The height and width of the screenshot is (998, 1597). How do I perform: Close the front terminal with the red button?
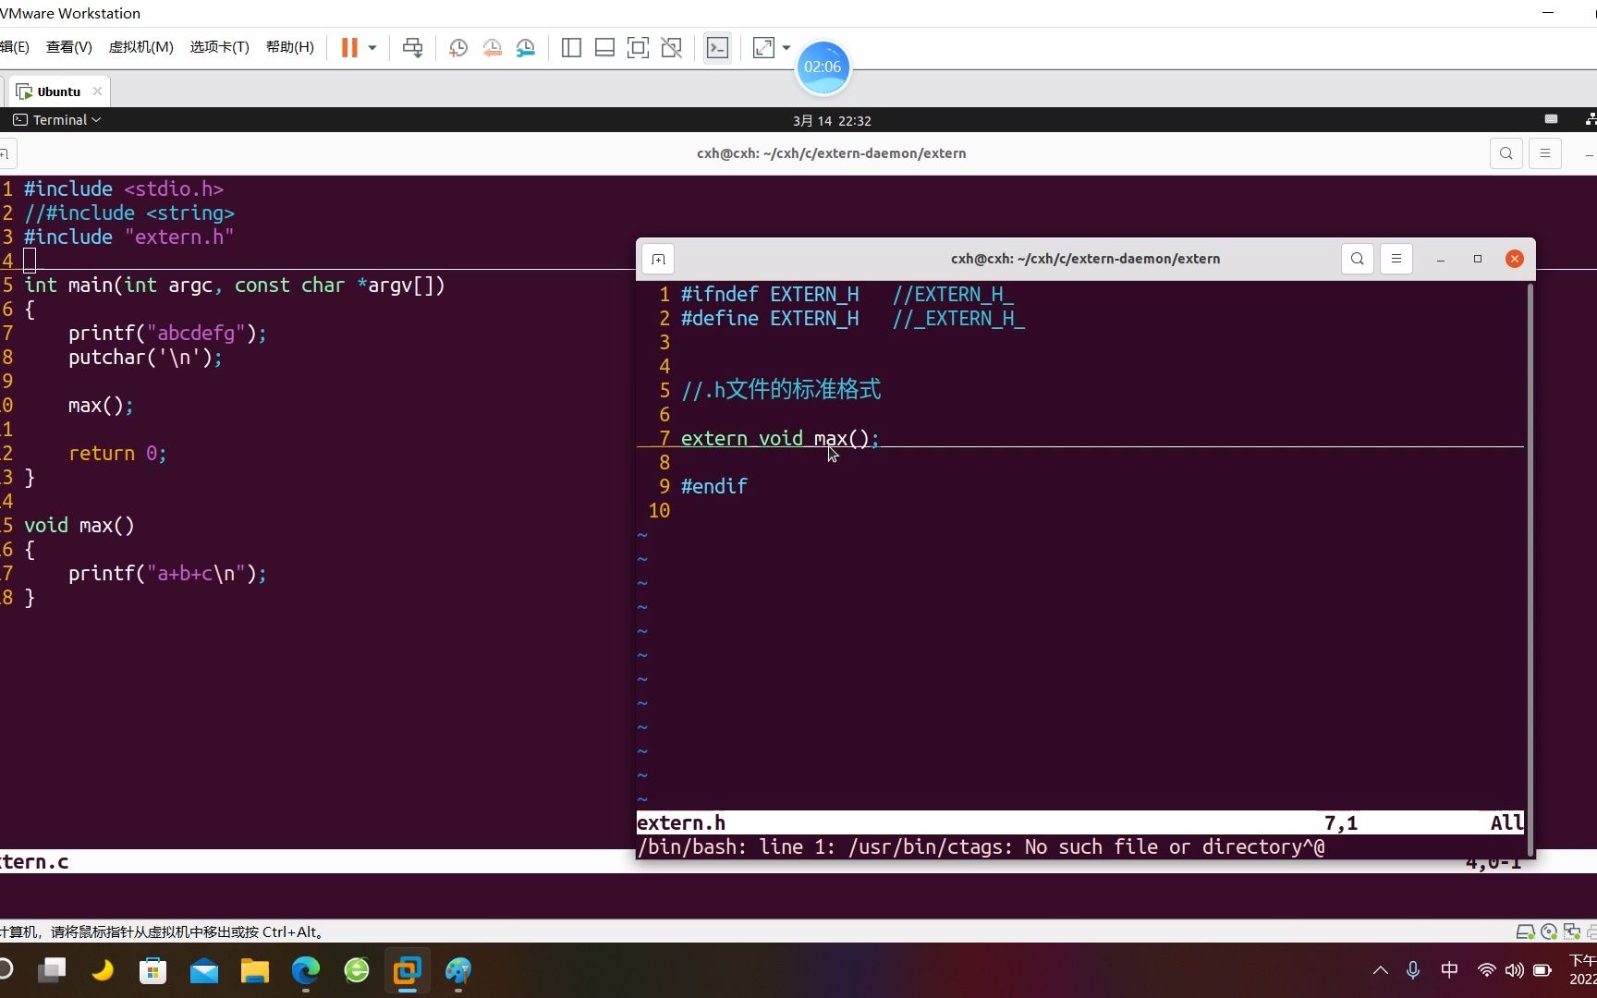coord(1515,259)
